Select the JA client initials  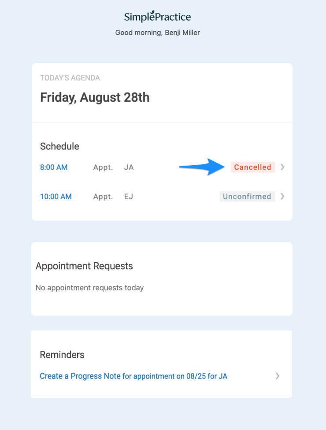pyautogui.click(x=129, y=167)
